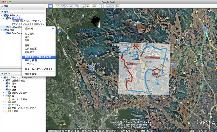This screenshot has width=217, height=132.
Task: Toggle the 保留 folder checkbox
Action: point(5,30)
